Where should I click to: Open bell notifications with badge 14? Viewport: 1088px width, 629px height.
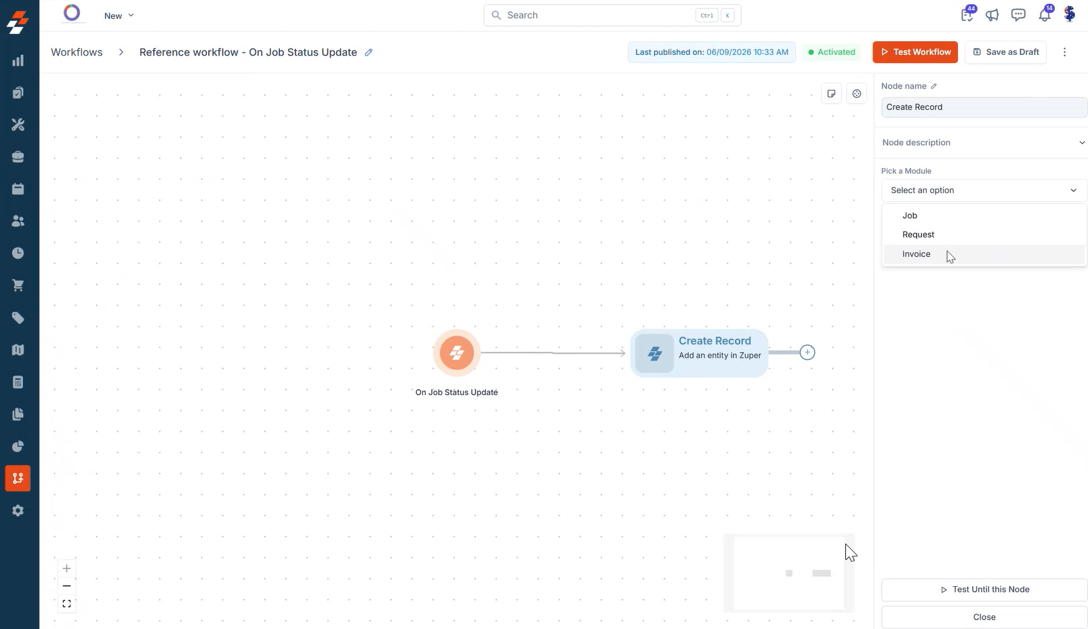[x=1045, y=14]
